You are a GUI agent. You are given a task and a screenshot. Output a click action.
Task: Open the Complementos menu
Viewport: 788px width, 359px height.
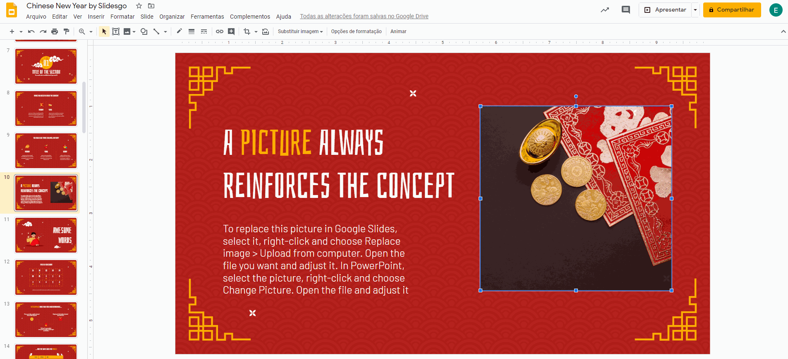point(250,17)
